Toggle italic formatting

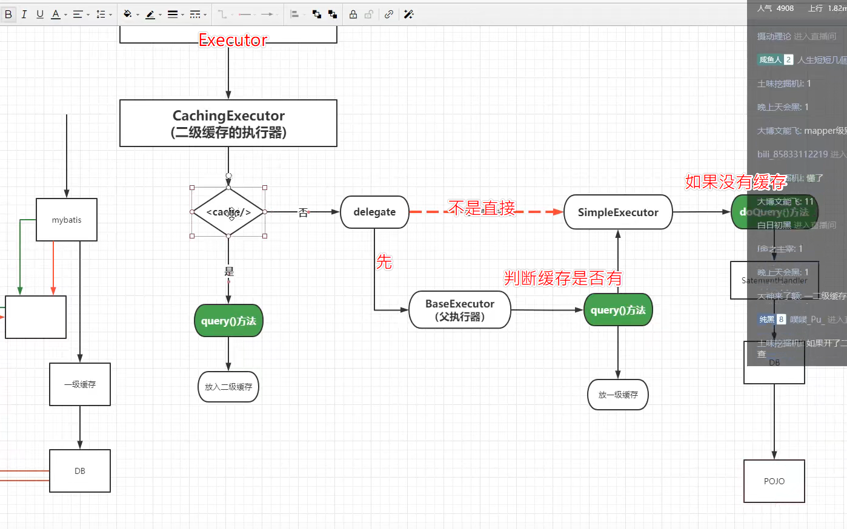(x=24, y=14)
